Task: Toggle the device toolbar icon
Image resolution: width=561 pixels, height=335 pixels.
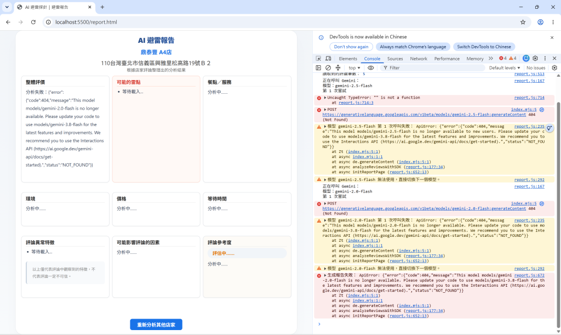Action: tap(328, 58)
